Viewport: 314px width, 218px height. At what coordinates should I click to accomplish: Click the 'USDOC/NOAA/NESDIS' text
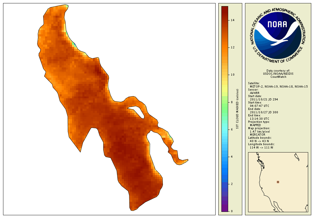pyautogui.click(x=278, y=74)
